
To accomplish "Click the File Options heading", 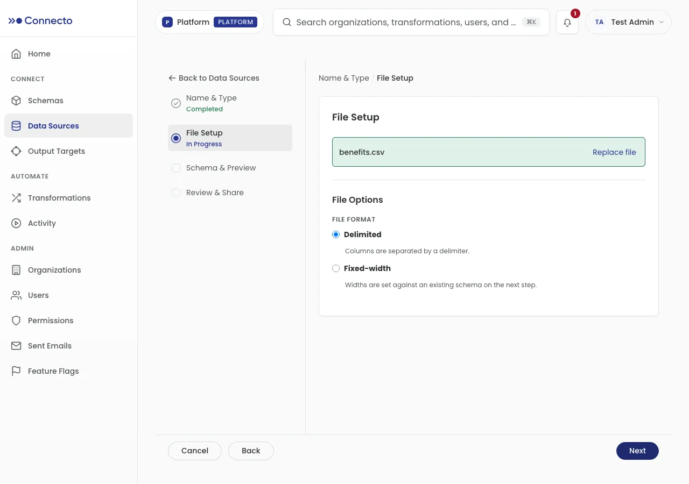I will [357, 200].
